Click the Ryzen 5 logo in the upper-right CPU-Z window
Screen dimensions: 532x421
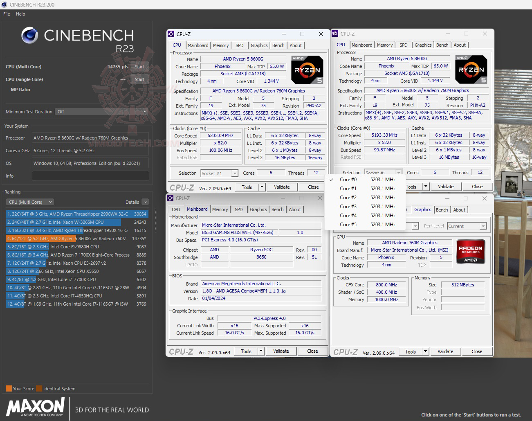click(x=471, y=70)
